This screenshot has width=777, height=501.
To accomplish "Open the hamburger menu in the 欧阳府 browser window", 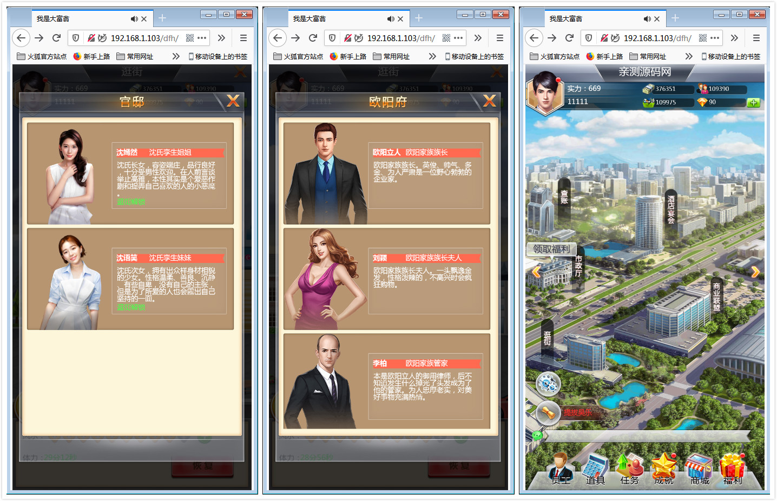I will [x=500, y=38].
